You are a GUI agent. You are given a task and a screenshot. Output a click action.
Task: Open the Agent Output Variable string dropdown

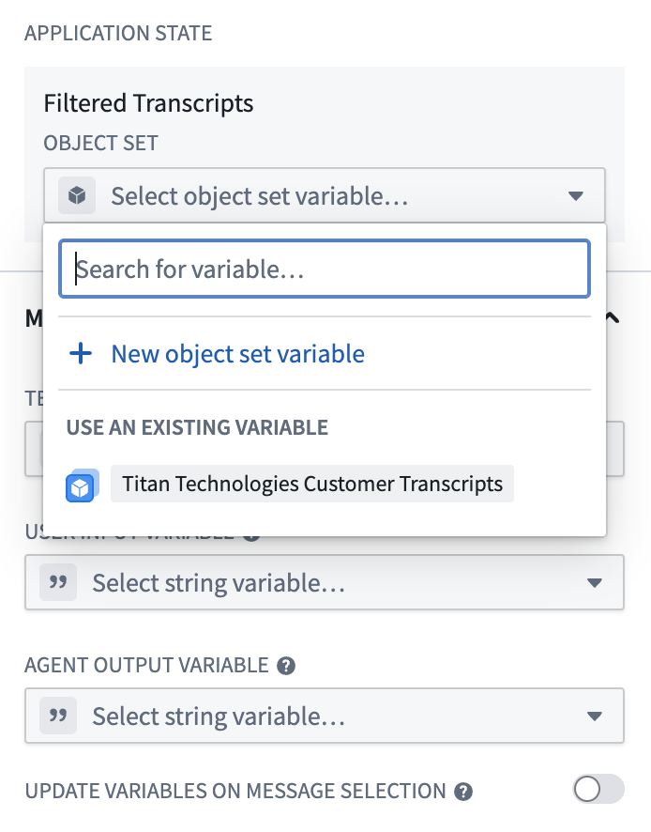click(x=324, y=716)
